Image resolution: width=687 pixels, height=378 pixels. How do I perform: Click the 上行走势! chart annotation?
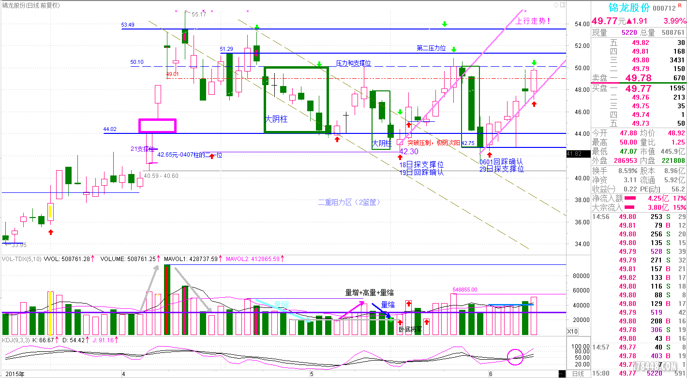[533, 21]
